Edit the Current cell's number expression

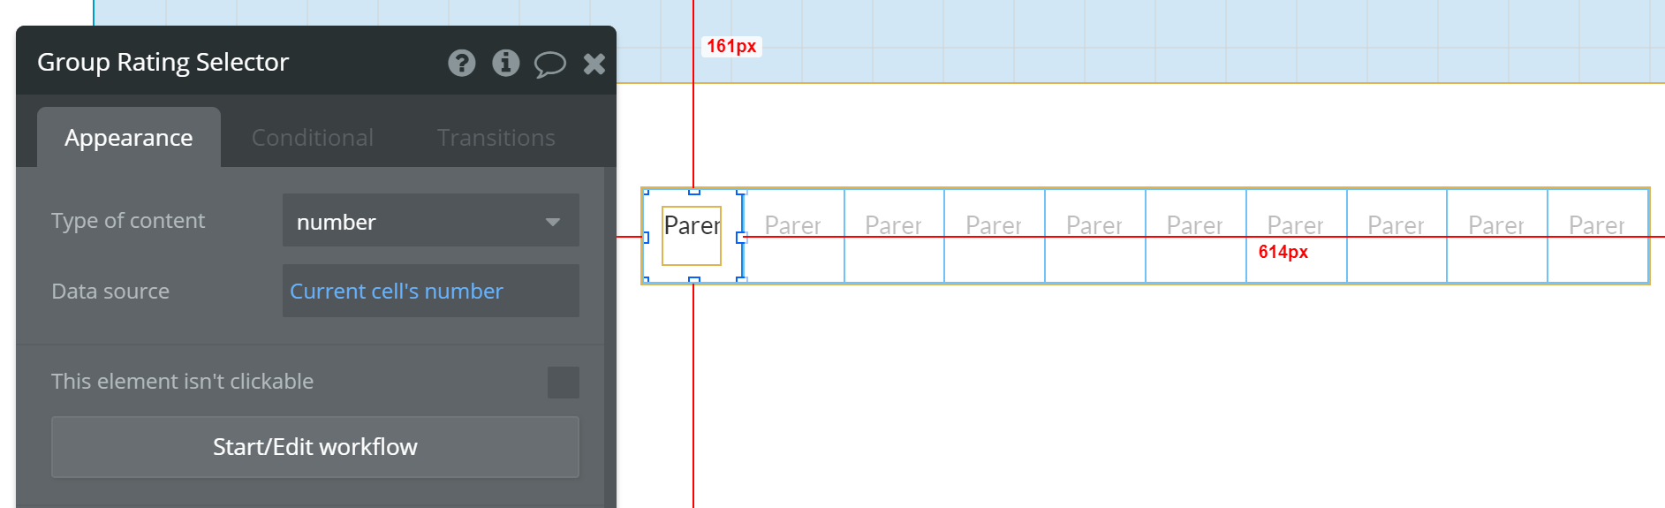396,291
